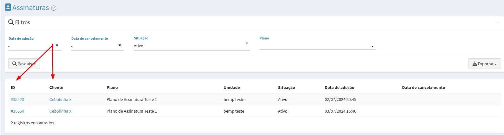Click the Data de cancelamento column header

423,87
